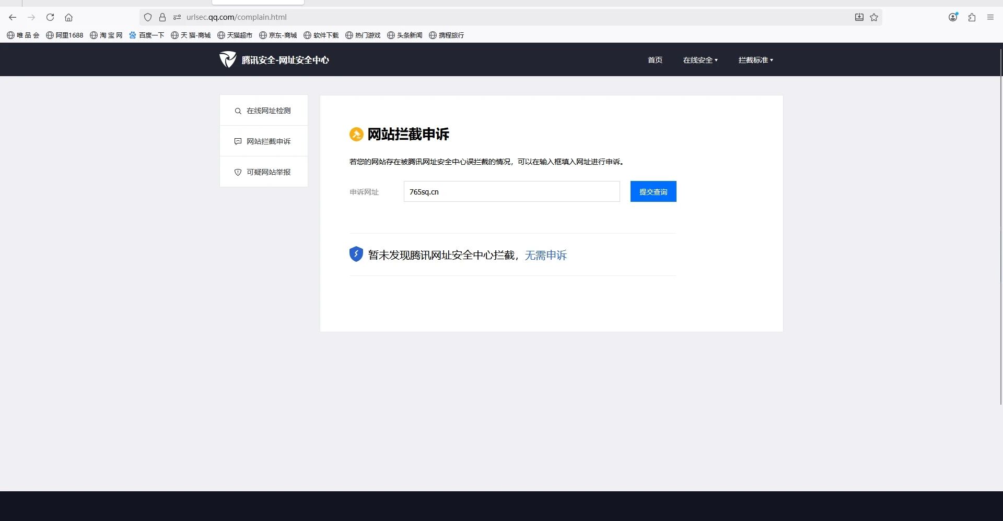Click the tracking protection shield icon
This screenshot has height=521, width=1003.
click(x=148, y=17)
